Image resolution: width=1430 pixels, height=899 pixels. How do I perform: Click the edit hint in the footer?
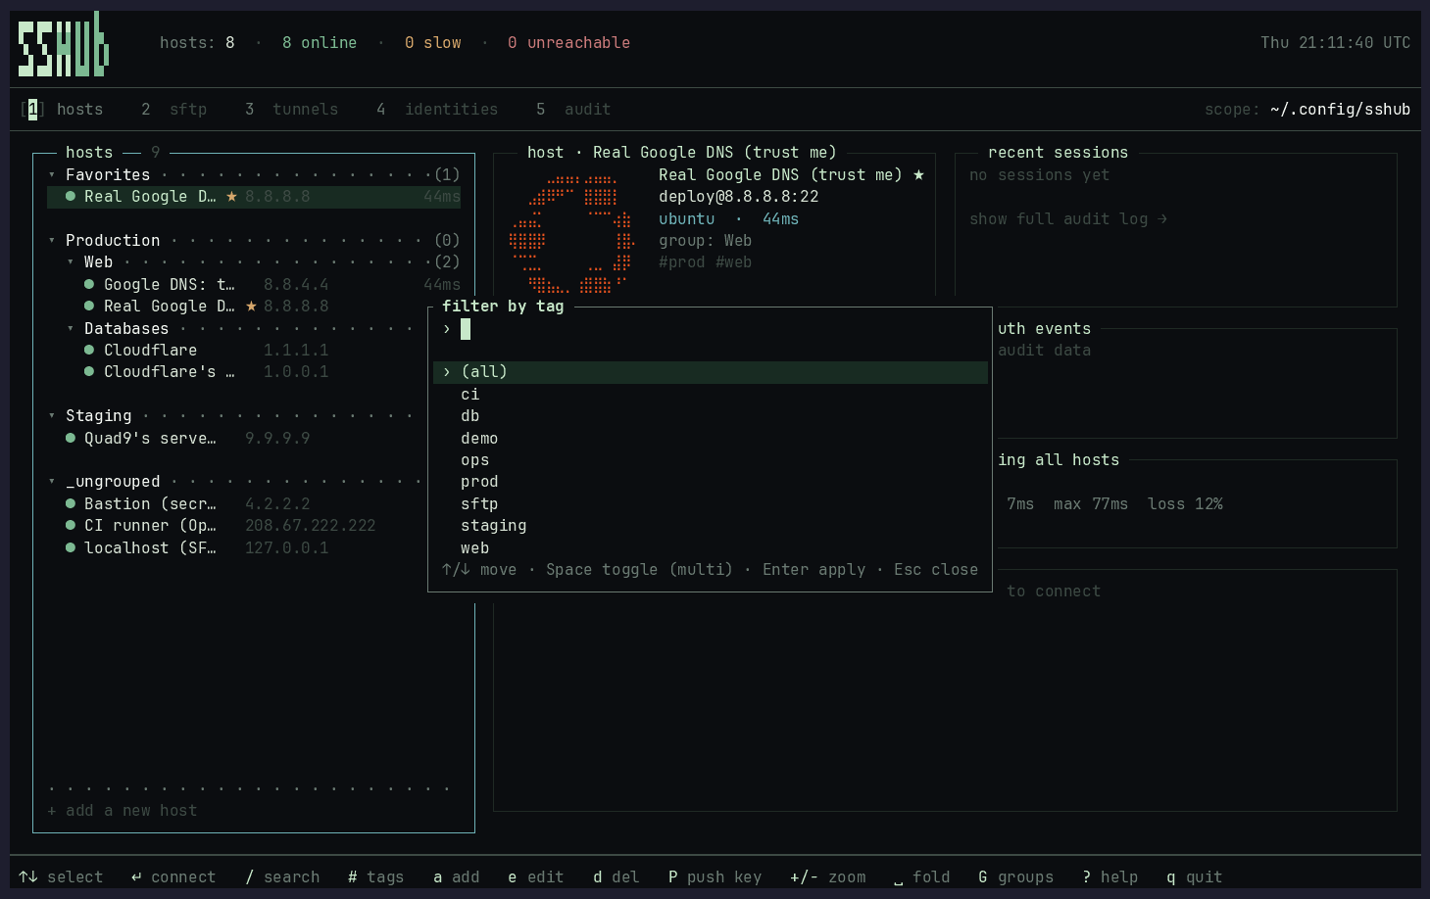tap(536, 877)
